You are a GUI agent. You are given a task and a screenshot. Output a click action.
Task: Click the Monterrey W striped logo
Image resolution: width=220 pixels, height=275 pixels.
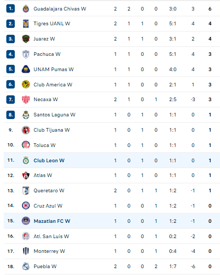coord(26,251)
